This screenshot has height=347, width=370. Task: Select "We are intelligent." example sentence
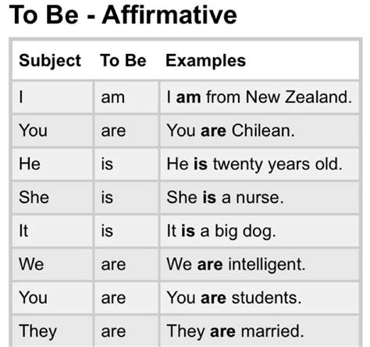[x=236, y=265]
